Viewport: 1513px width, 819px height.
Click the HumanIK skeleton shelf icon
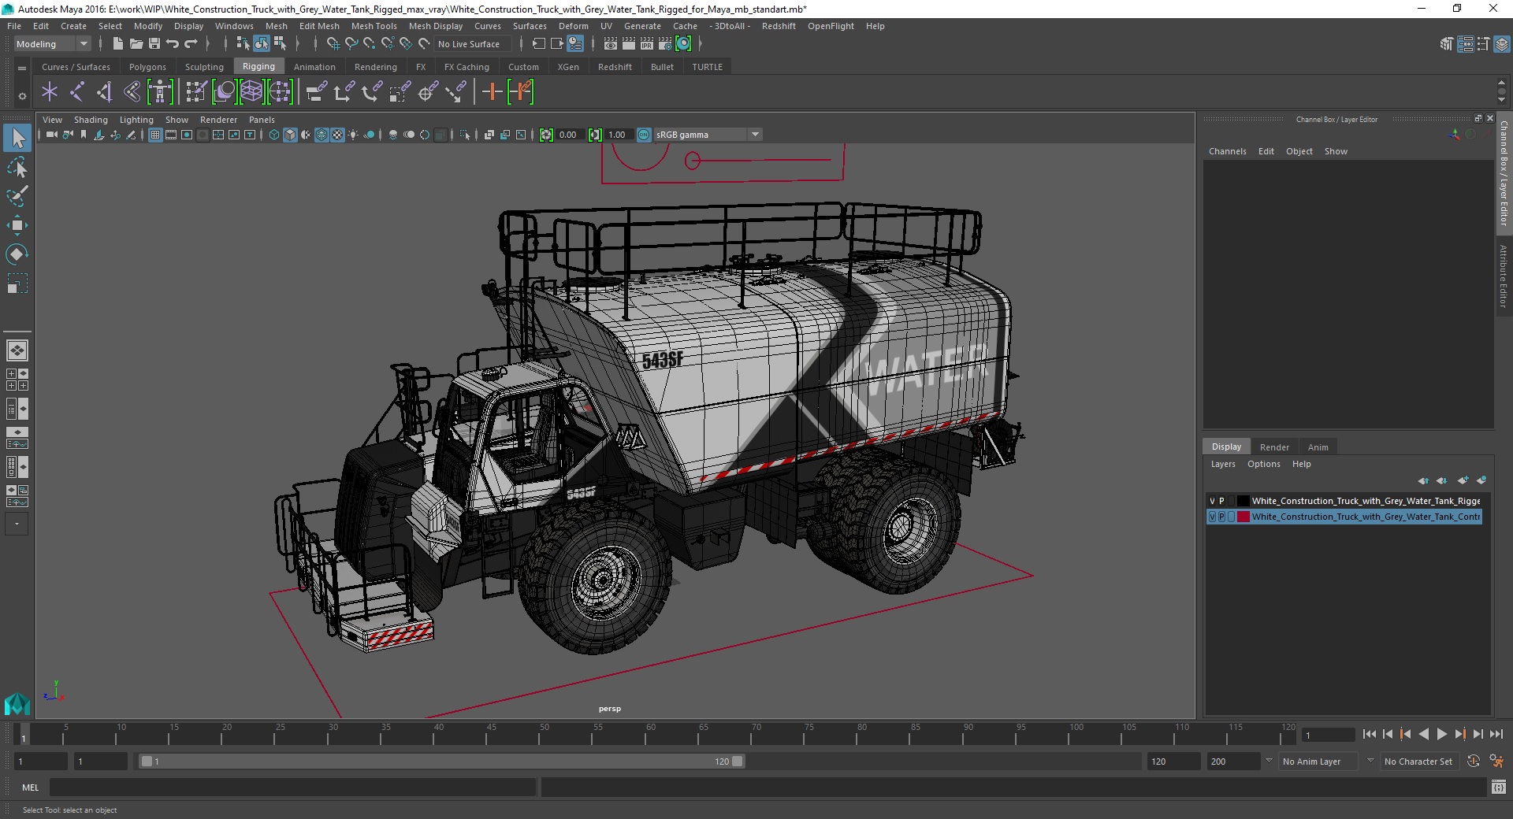click(160, 92)
